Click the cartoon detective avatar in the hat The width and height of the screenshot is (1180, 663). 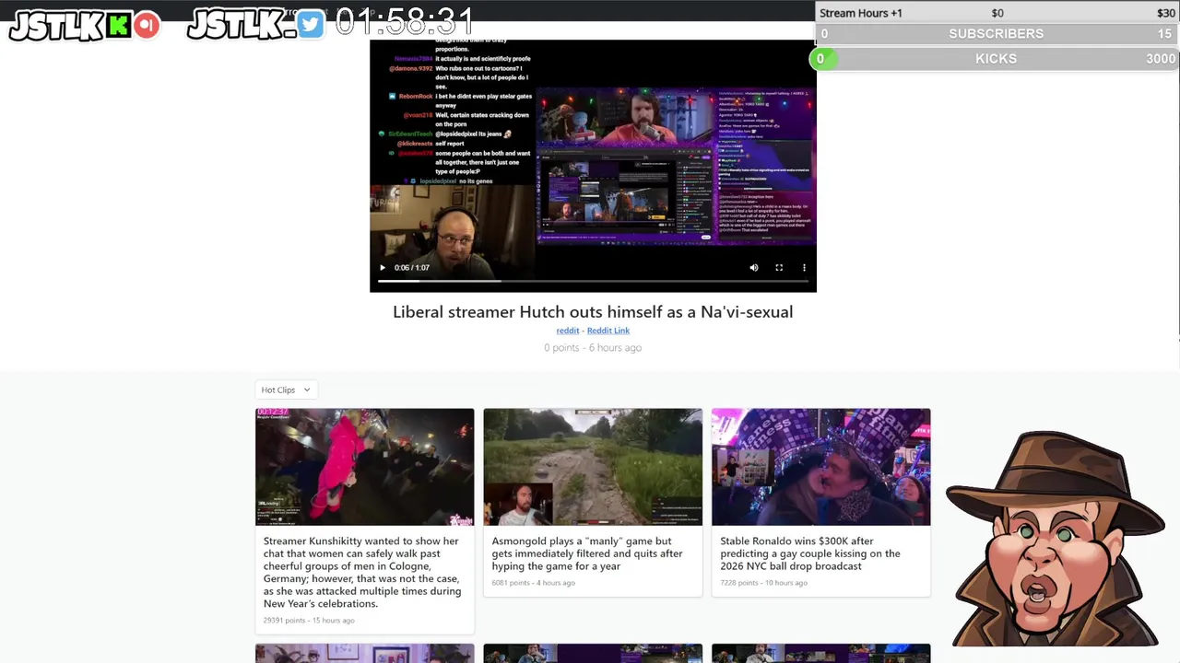tap(1056, 539)
